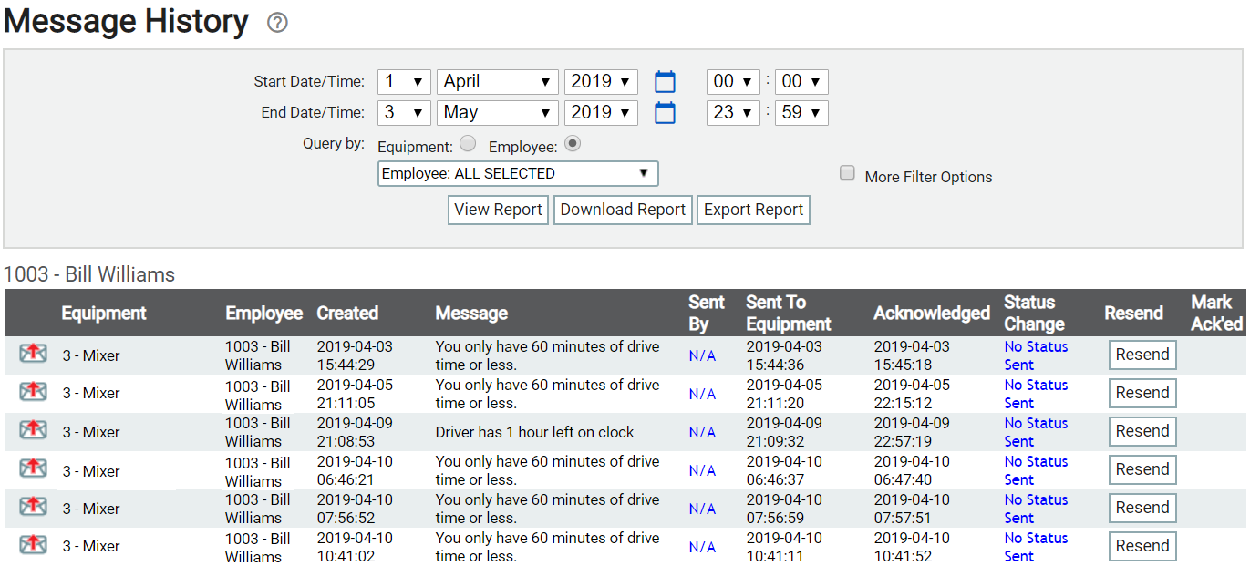This screenshot has height=566, width=1250.
Task: Open the start minute dropdown showing 00
Action: click(x=801, y=82)
